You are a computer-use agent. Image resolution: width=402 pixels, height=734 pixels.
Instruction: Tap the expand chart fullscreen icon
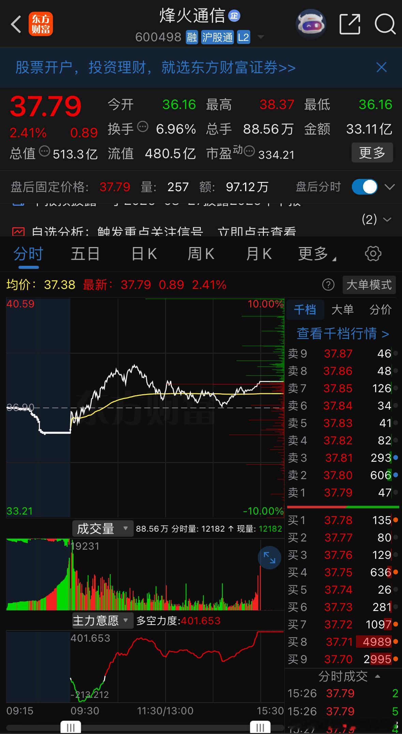point(269,558)
